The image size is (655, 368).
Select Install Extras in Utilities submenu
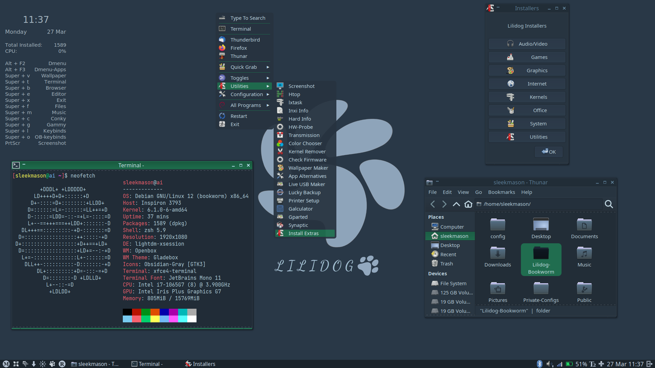305,233
